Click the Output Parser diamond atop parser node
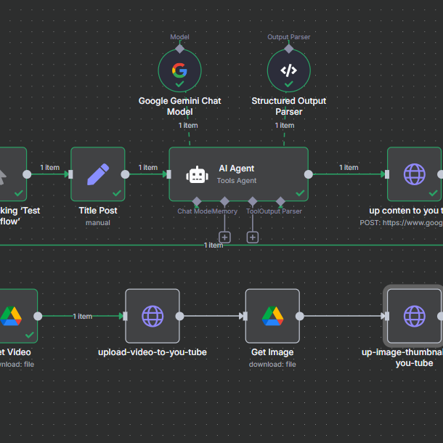The image size is (443, 443). [x=289, y=49]
